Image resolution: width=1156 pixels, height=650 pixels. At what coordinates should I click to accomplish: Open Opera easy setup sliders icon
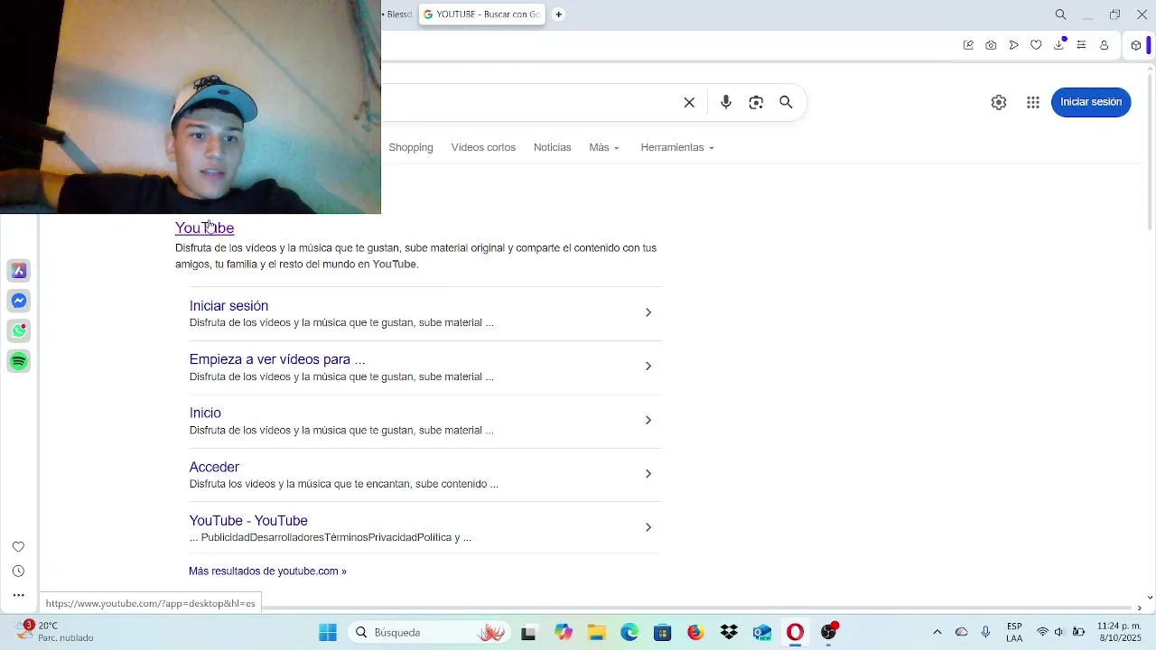(1081, 45)
